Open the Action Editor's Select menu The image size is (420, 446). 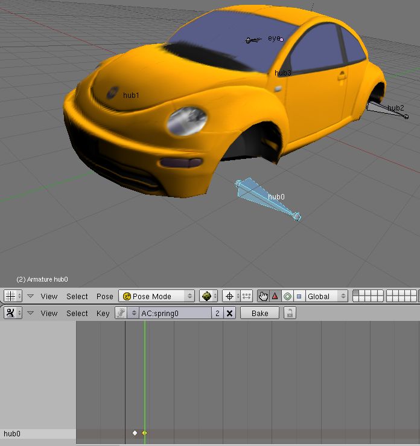(x=77, y=313)
